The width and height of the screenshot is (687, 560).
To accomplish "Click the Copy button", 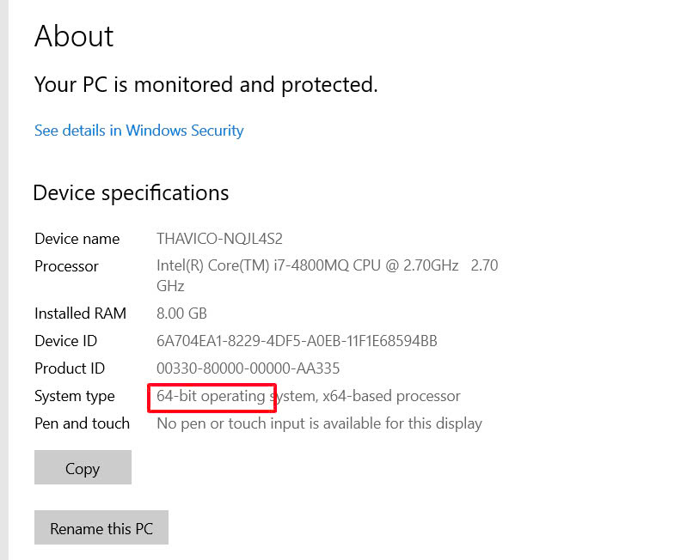I will click(83, 467).
